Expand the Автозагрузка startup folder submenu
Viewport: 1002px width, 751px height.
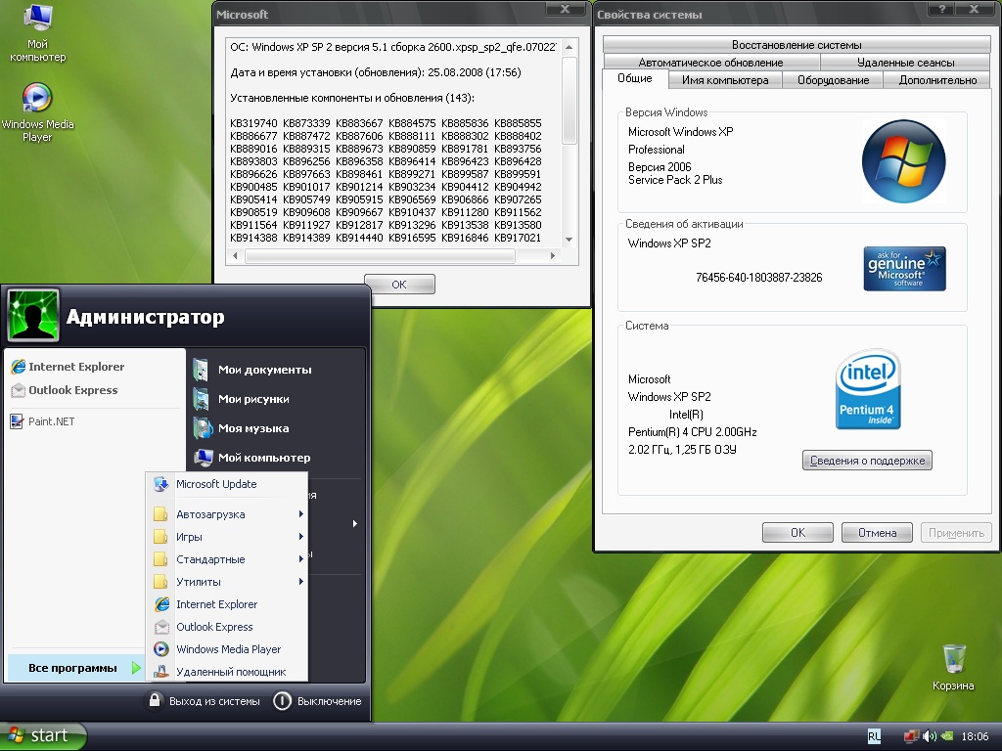pos(227,514)
